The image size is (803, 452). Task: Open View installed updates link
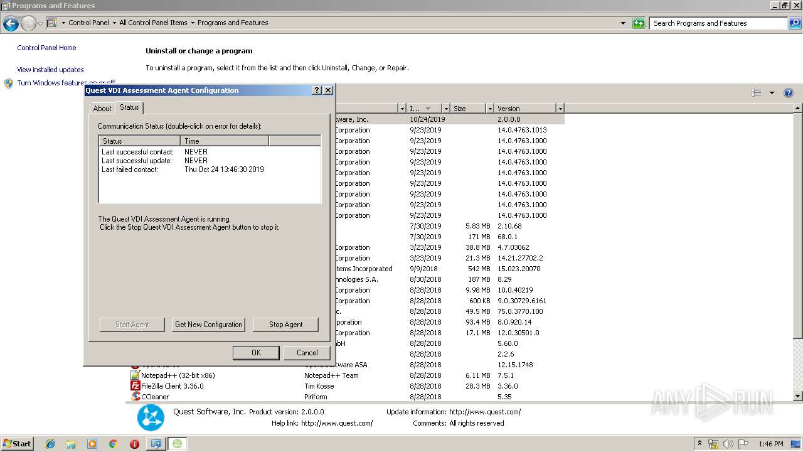coord(50,70)
